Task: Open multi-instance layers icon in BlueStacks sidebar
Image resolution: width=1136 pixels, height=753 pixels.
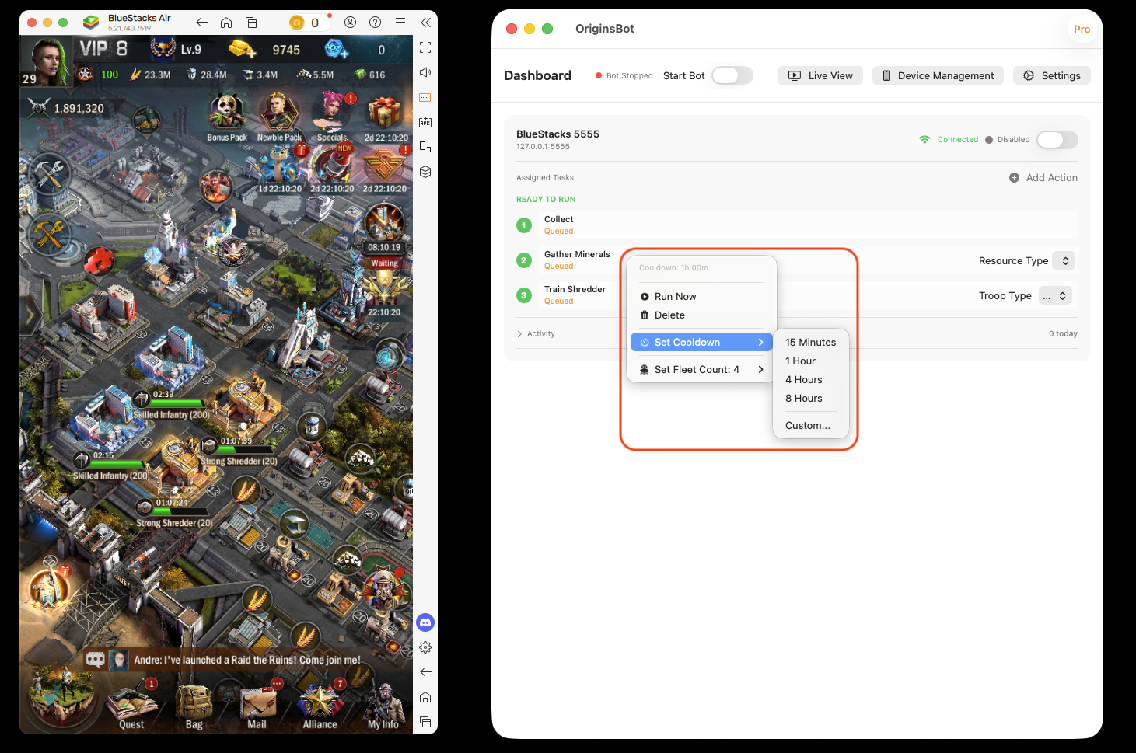Action: (x=425, y=172)
